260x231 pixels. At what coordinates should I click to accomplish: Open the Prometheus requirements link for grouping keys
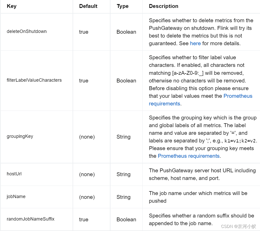pyautogui.click(x=188, y=156)
